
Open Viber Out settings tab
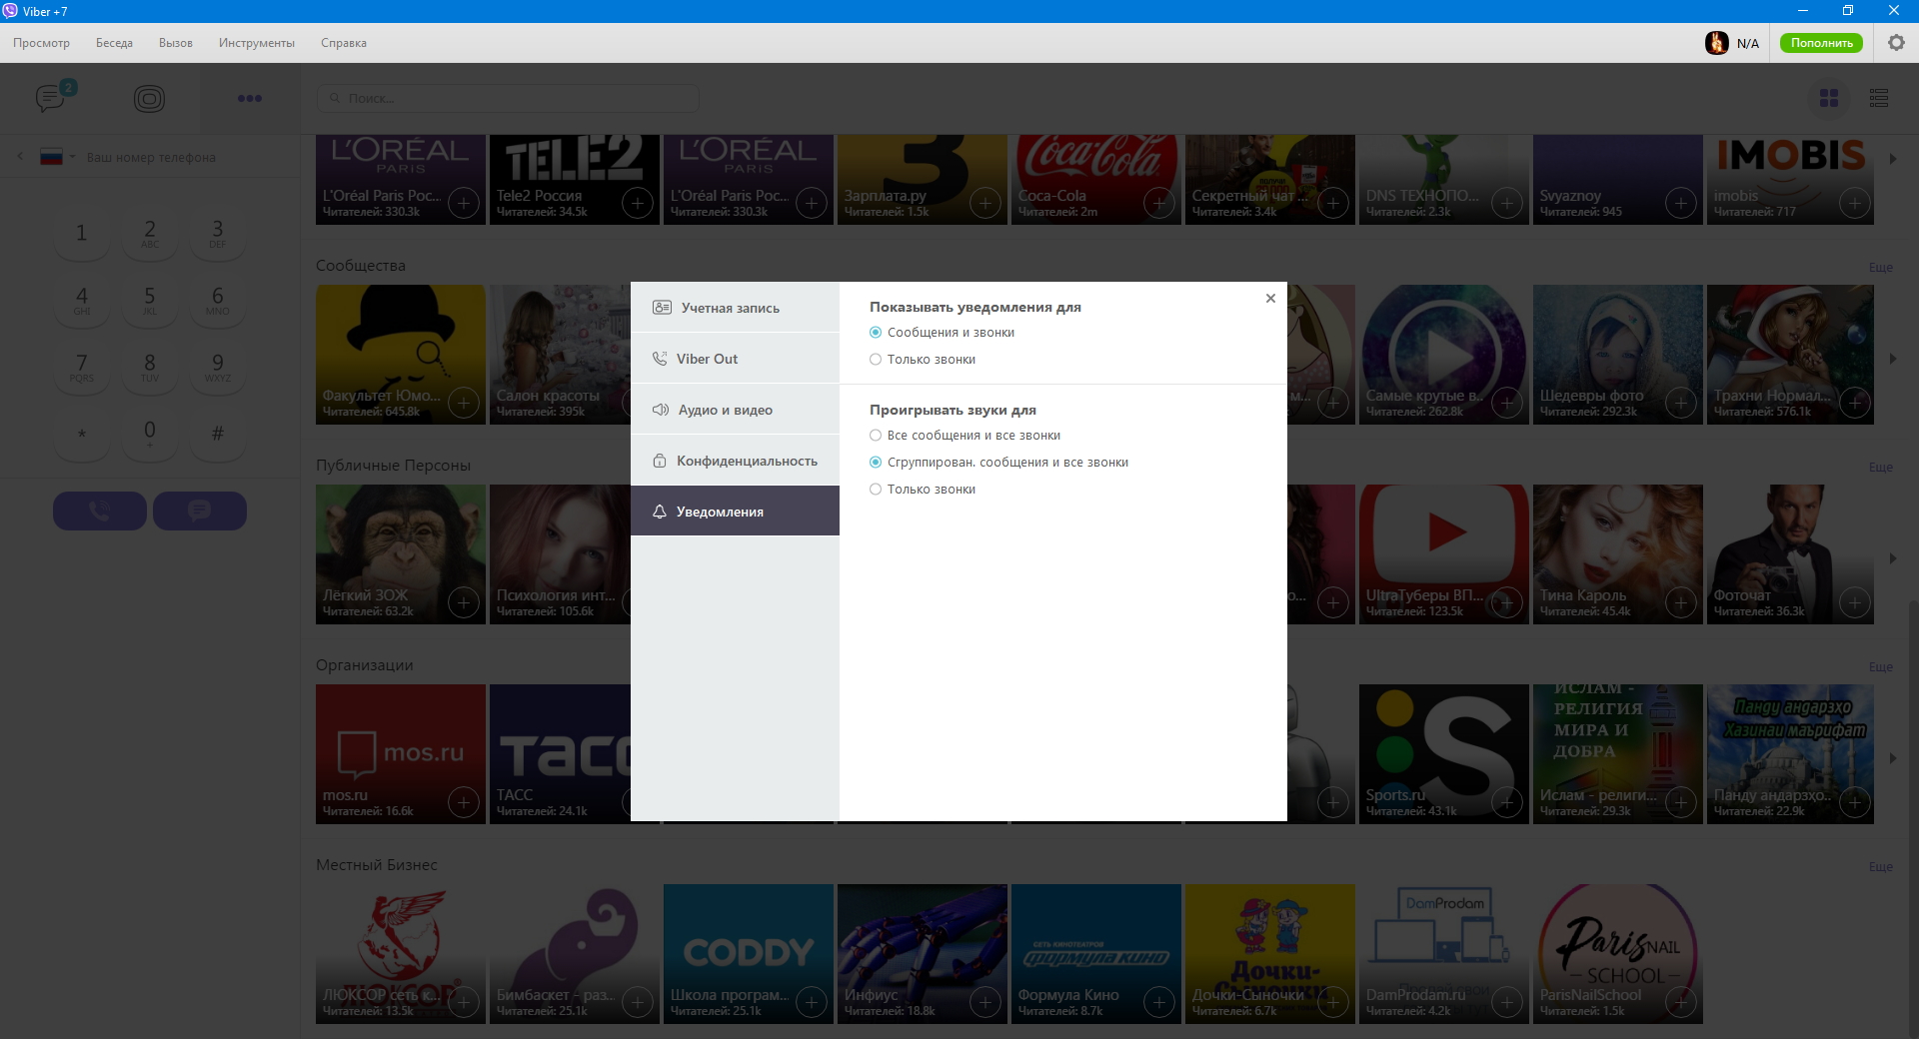[x=735, y=359]
